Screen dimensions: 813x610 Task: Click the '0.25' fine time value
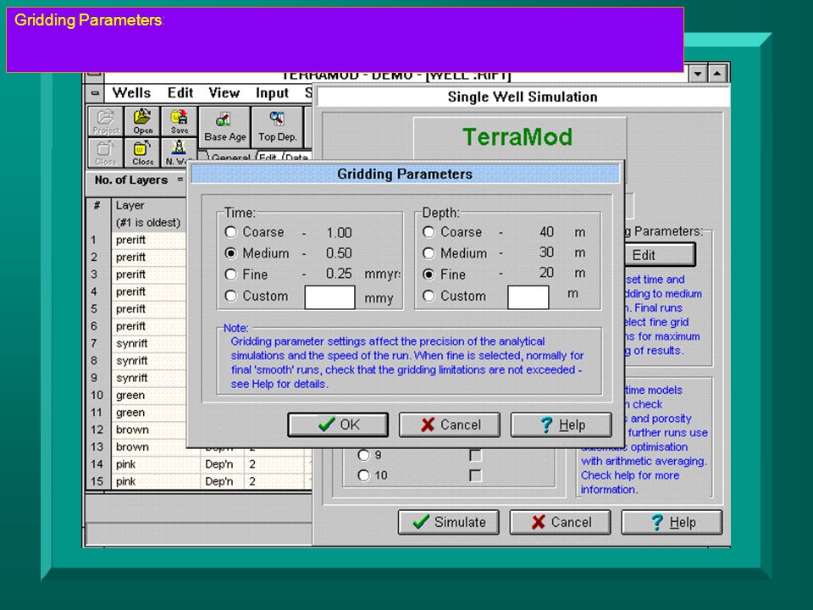pos(339,274)
